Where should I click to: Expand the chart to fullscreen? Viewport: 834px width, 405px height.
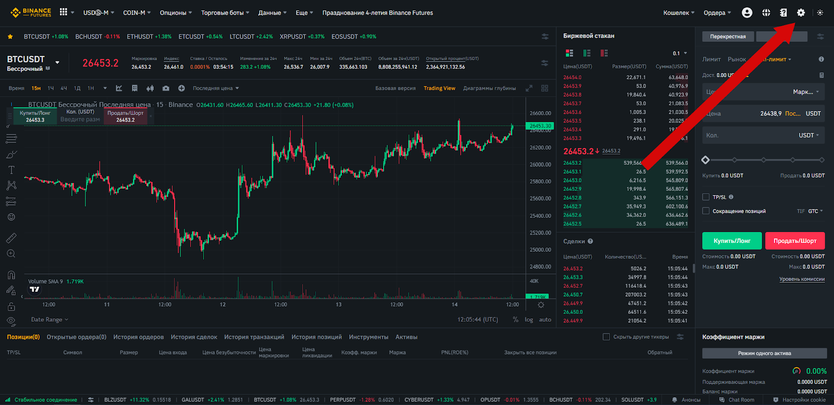[529, 88]
